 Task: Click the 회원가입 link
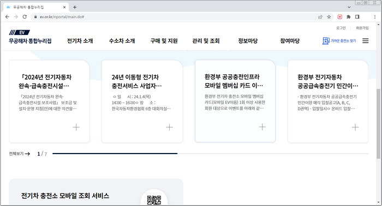point(362,28)
